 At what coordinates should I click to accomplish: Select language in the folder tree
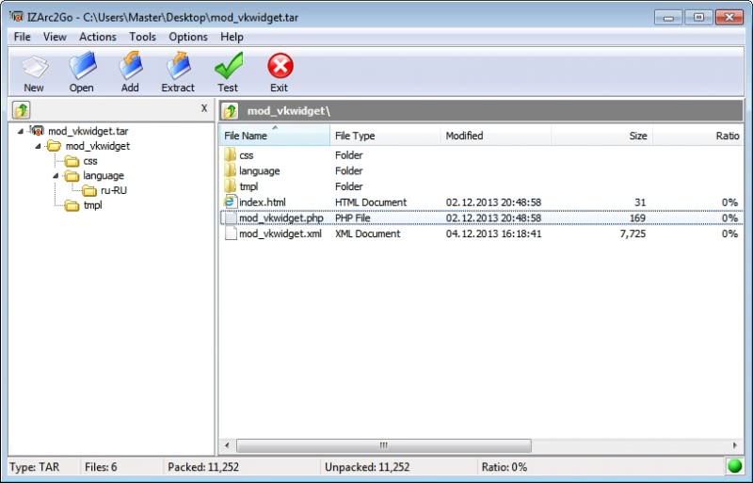(x=104, y=175)
